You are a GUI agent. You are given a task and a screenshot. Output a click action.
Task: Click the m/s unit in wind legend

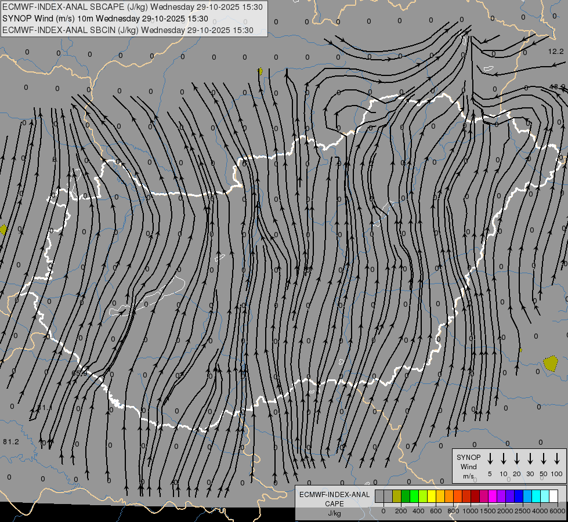(x=468, y=476)
